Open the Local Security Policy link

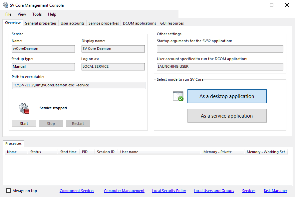tap(169, 191)
